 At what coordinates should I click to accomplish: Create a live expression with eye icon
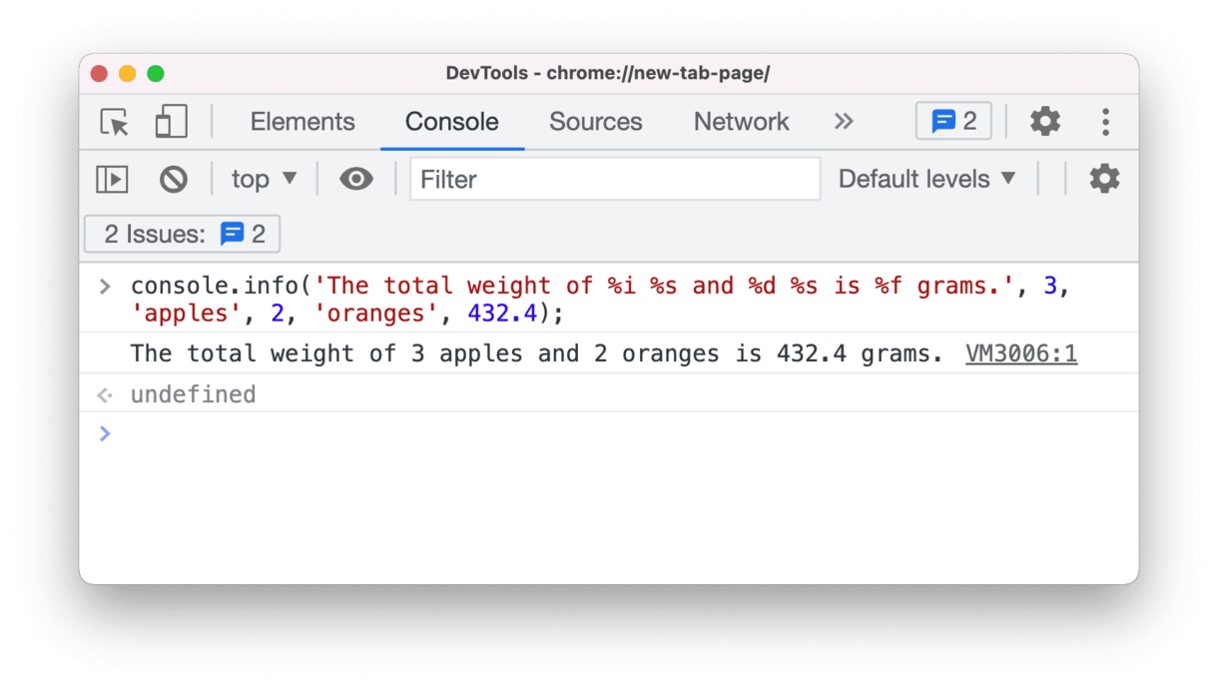pyautogui.click(x=355, y=180)
